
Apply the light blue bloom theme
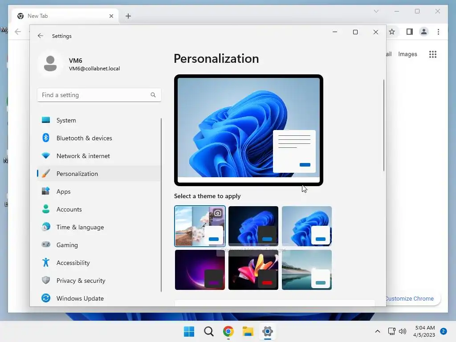pyautogui.click(x=307, y=226)
